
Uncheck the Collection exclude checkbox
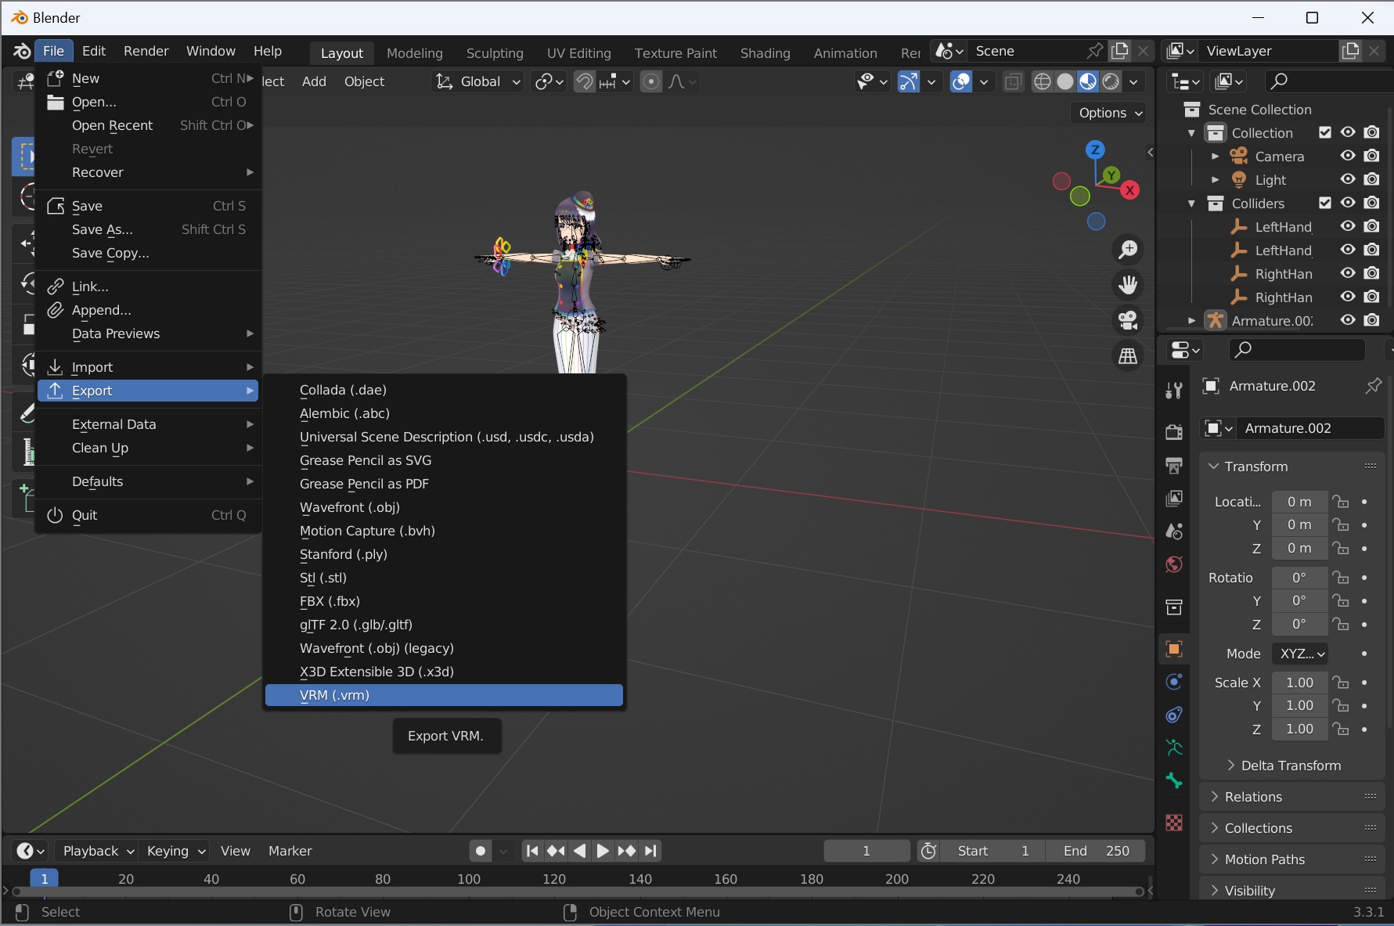coord(1325,132)
